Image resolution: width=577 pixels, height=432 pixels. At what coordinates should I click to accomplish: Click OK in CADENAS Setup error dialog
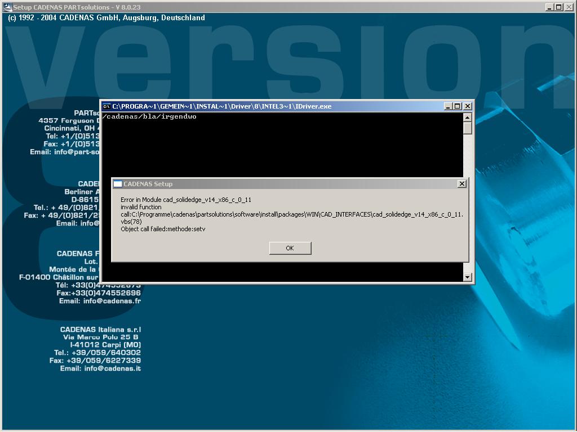coord(290,248)
